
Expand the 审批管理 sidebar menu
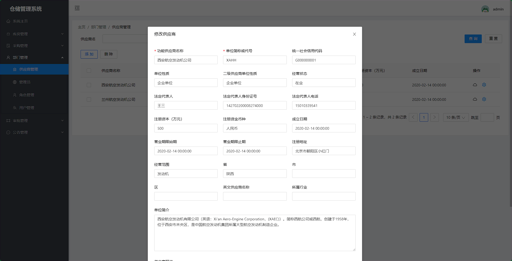pos(34,121)
